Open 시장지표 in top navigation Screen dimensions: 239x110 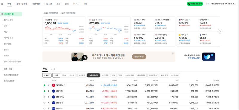tap(48, 4)
